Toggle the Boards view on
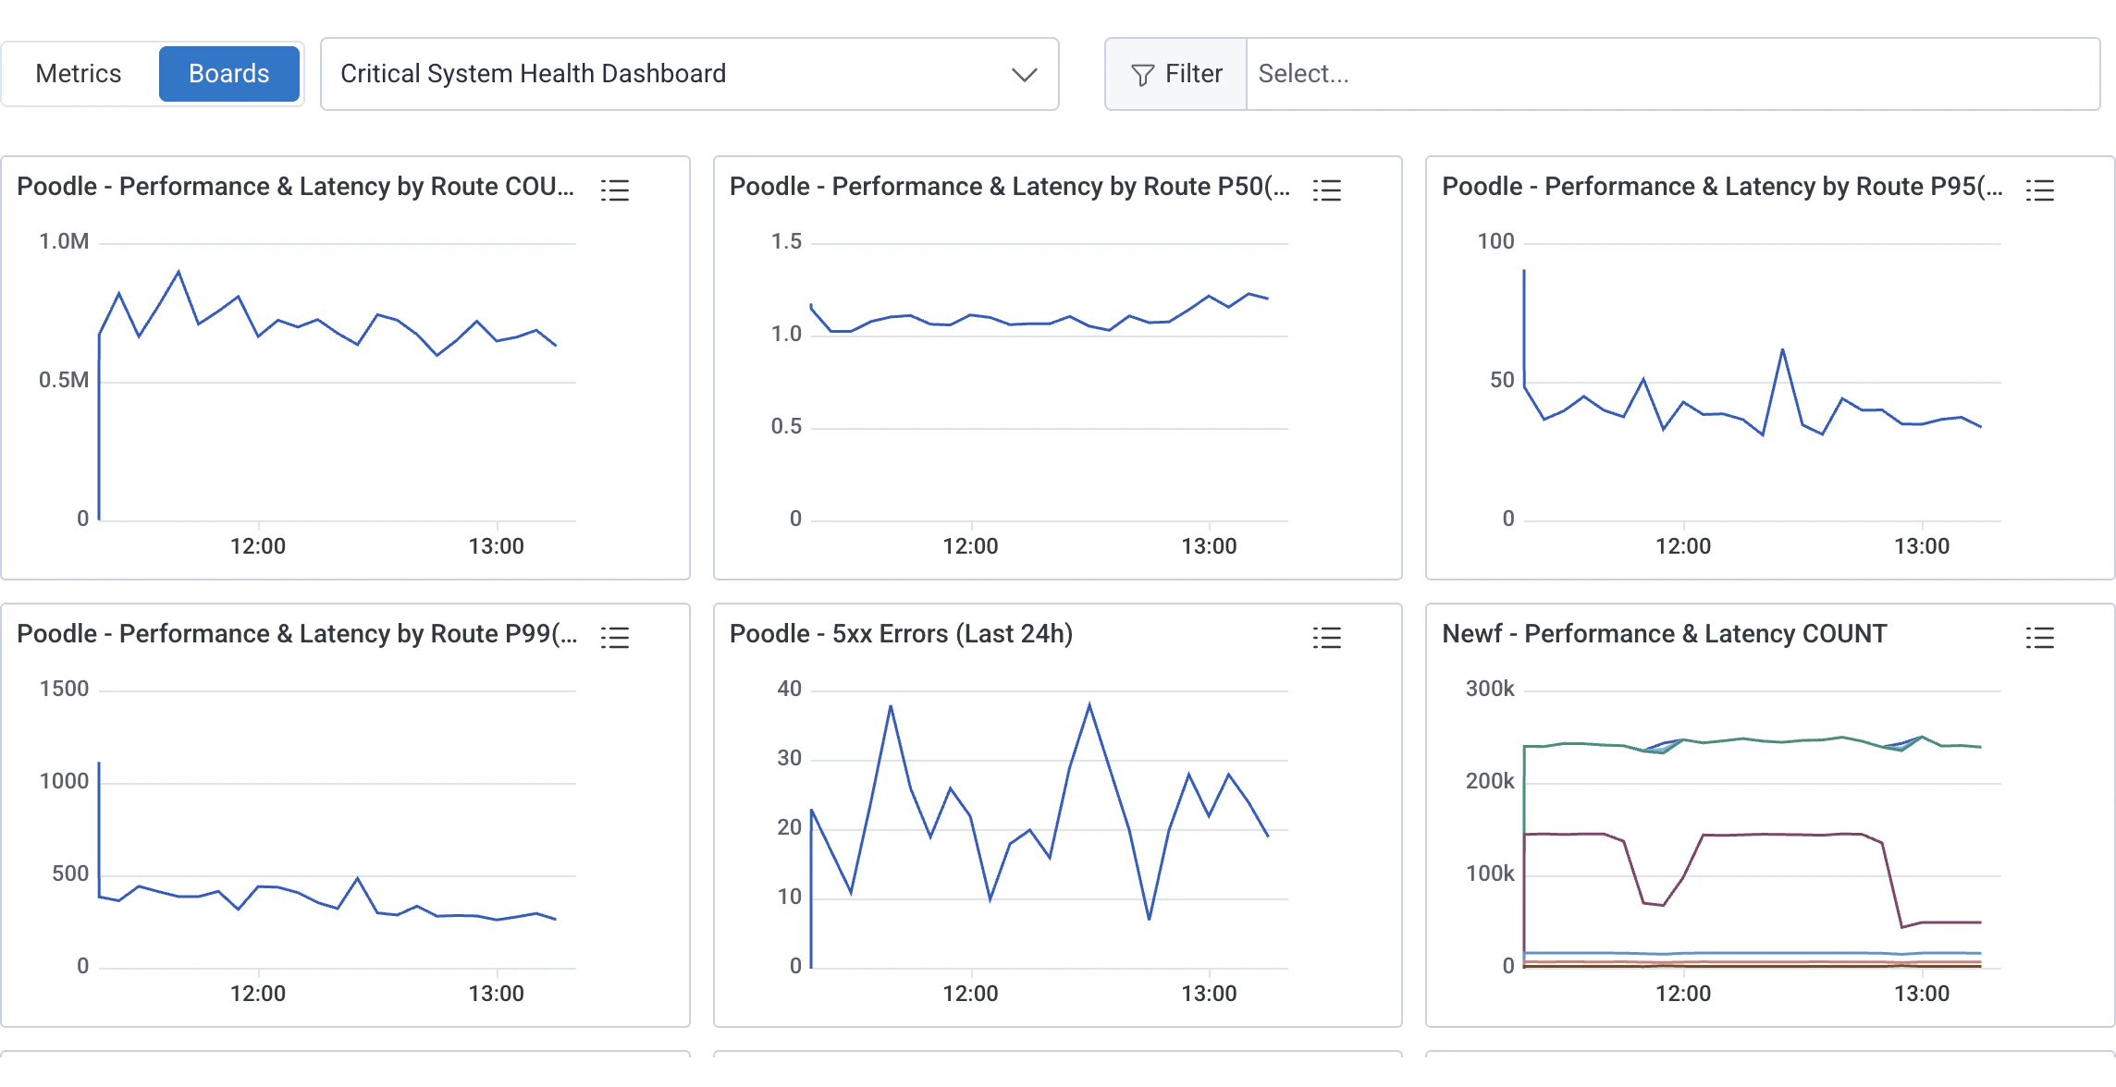This screenshot has height=1087, width=2116. 229,73
